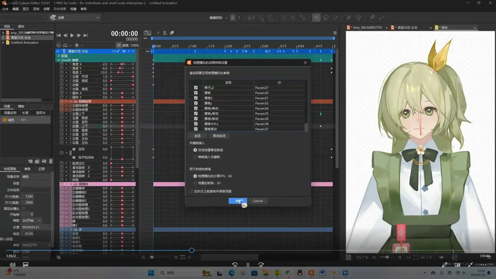Click the lasso selection tool icon

(326, 18)
